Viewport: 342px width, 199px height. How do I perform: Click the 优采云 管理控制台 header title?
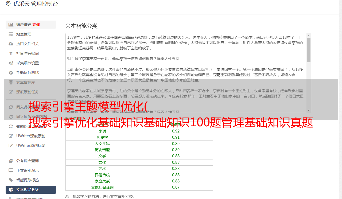point(36,4)
